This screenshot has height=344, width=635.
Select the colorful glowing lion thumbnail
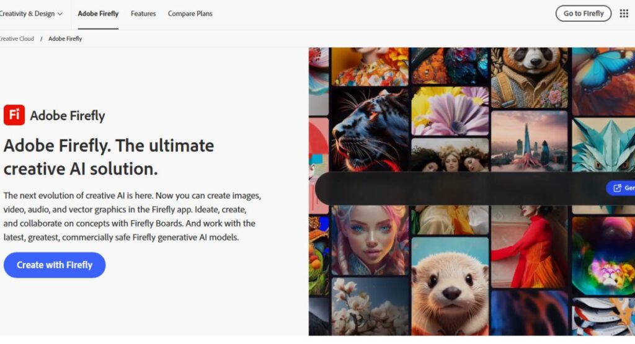603,256
